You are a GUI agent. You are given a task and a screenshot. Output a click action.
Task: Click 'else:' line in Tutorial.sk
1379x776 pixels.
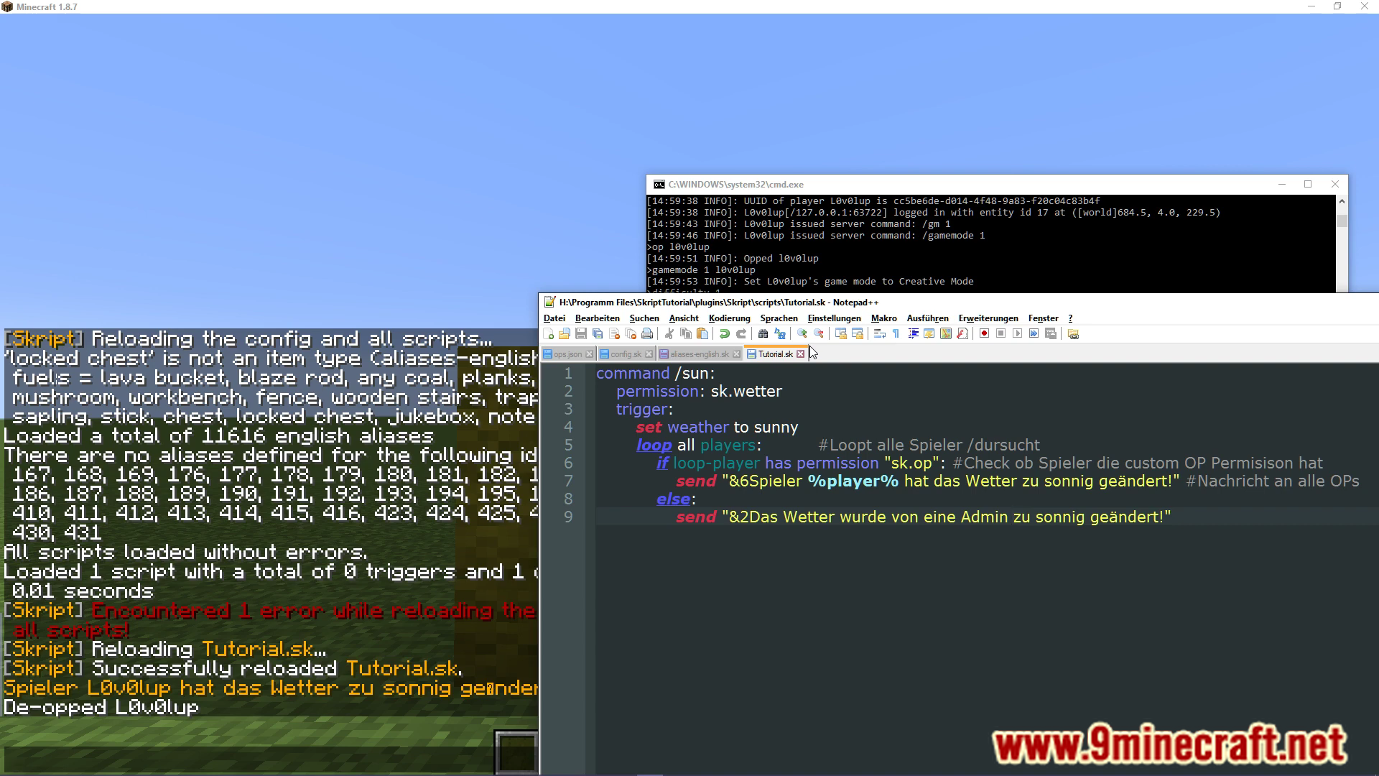676,499
